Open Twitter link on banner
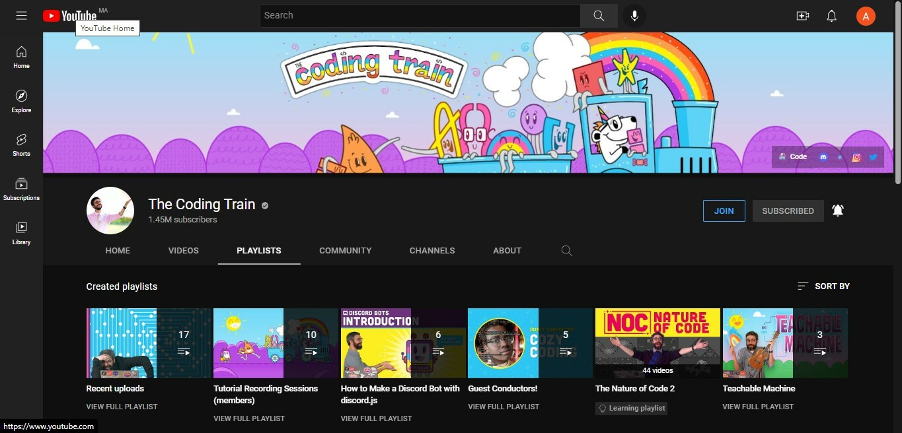This screenshot has height=433, width=902. tap(873, 157)
